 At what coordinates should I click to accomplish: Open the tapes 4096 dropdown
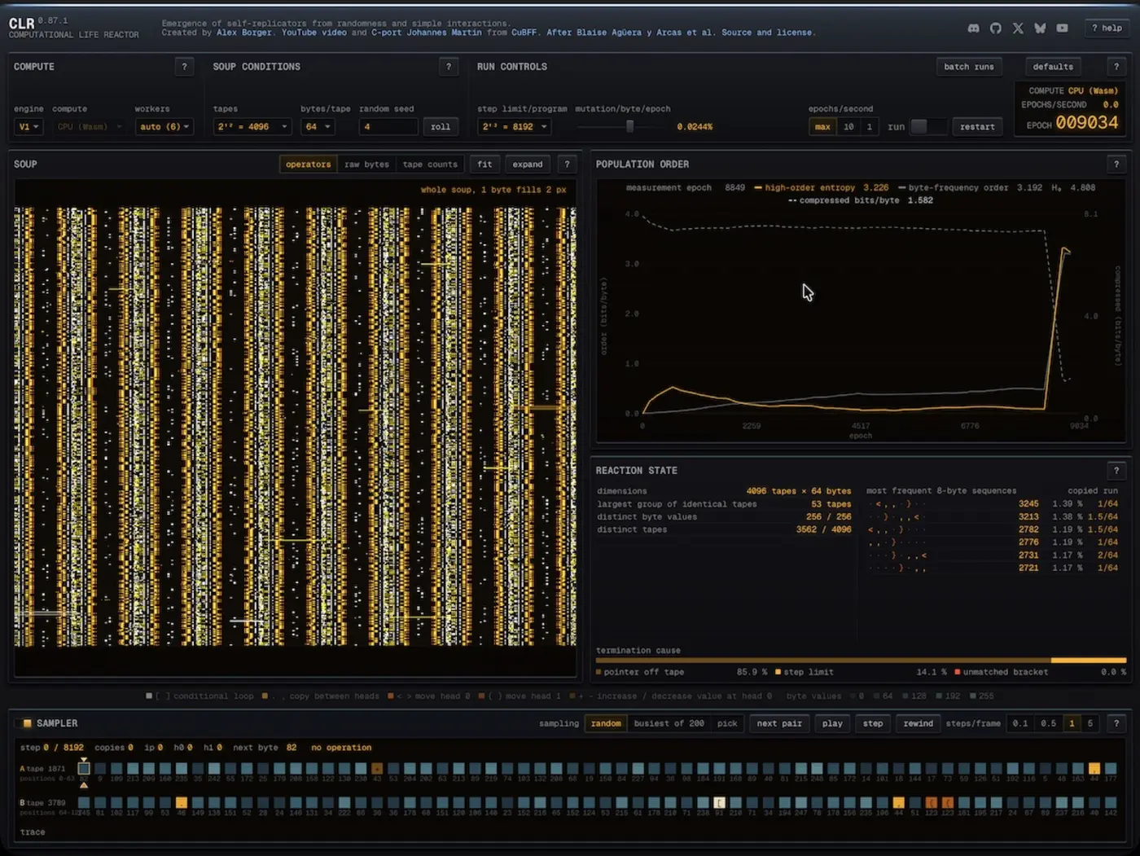coord(252,127)
